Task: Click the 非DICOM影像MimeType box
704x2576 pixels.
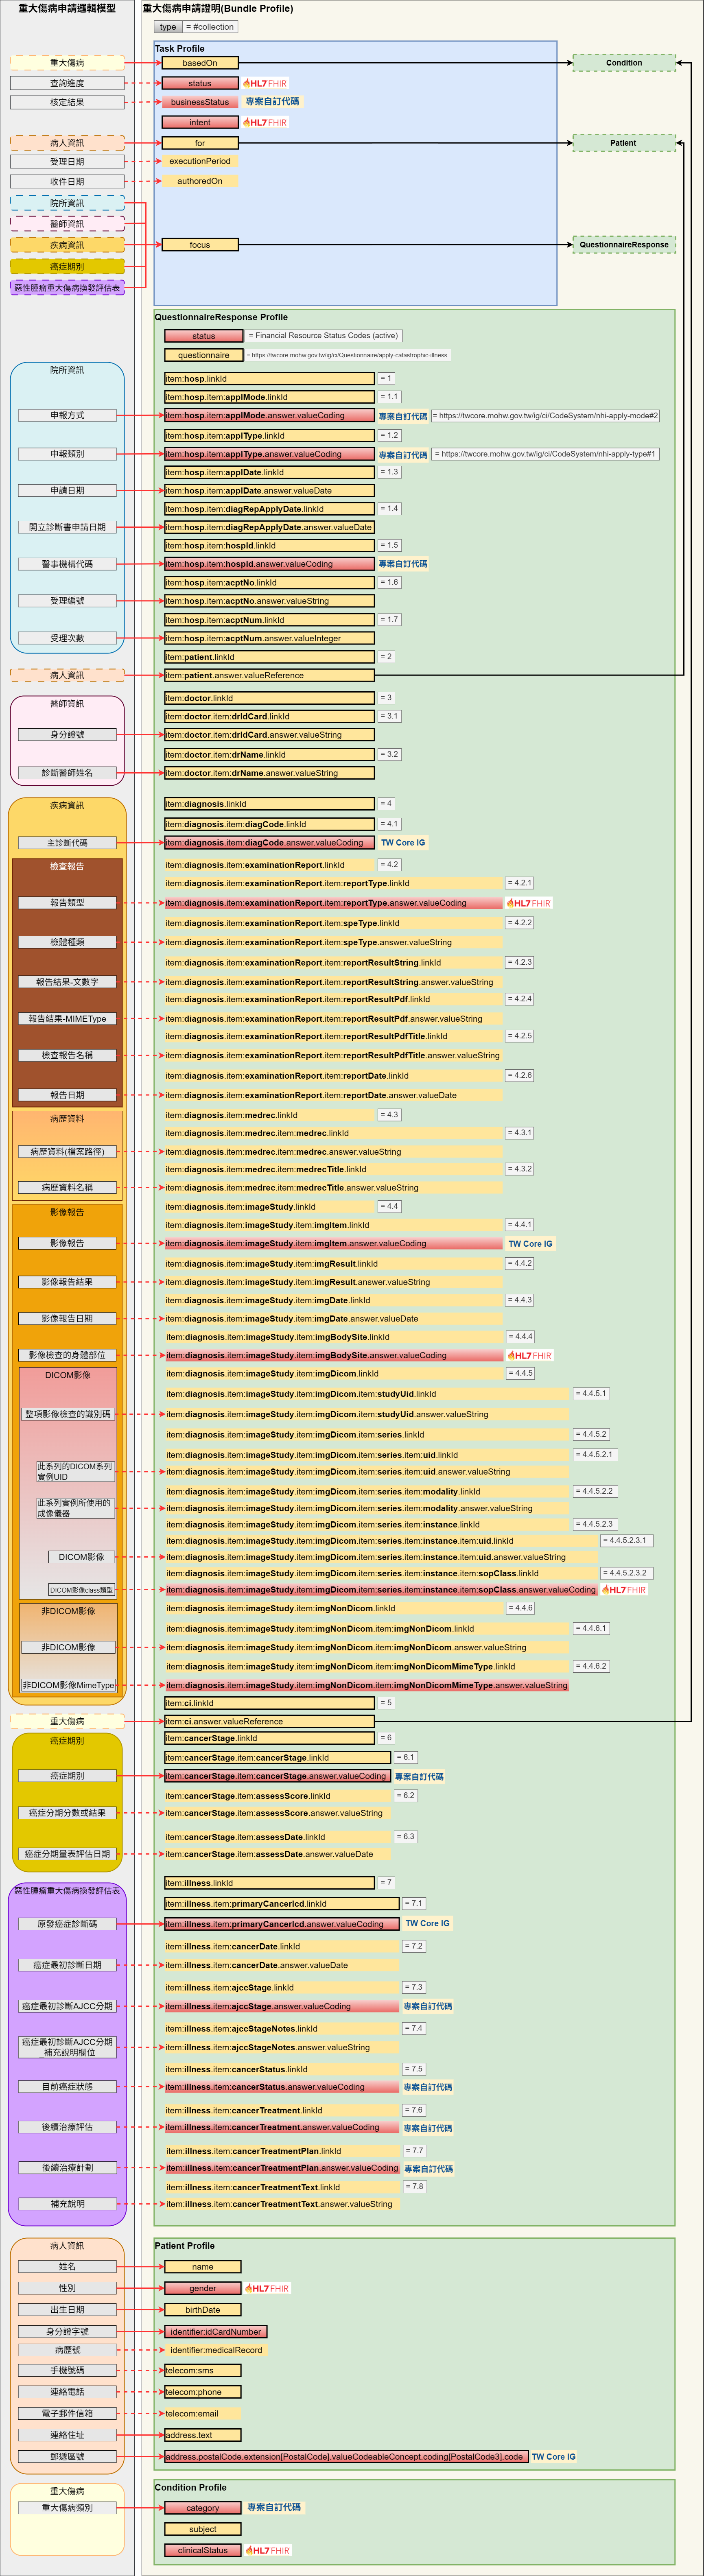Action: (68, 1685)
